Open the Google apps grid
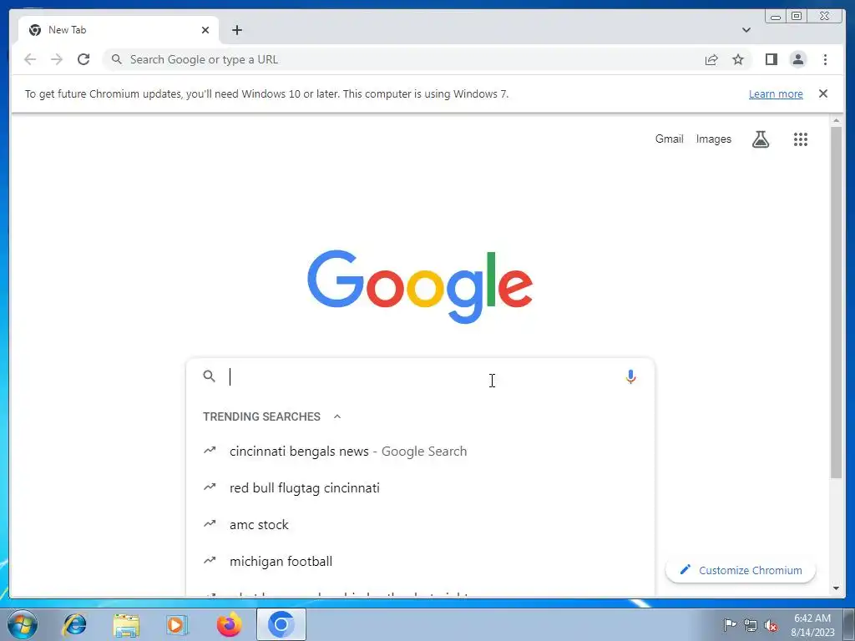This screenshot has width=855, height=641. coord(801,139)
